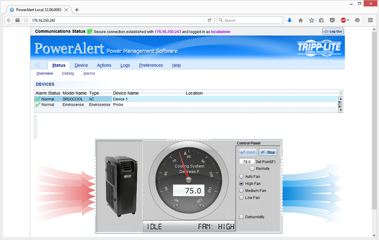This screenshot has width=379, height=240.
Task: Open the bookmarks list icon
Action: tap(321, 20)
